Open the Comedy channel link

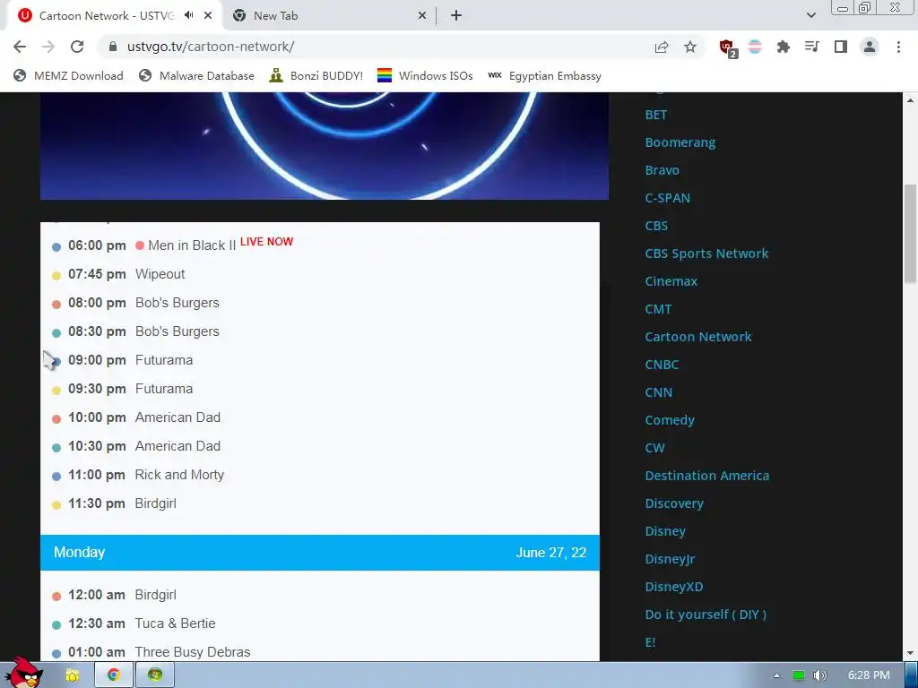[669, 421]
